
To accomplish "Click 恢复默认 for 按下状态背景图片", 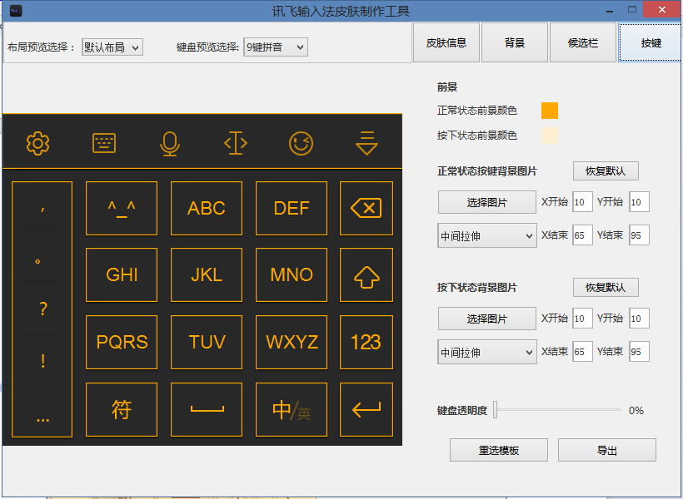I will point(606,288).
